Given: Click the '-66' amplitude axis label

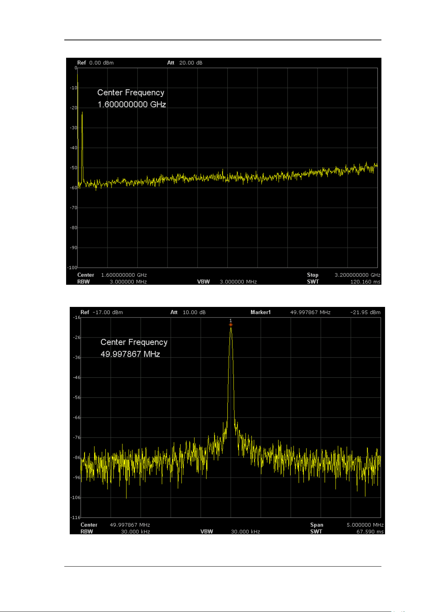Looking at the screenshot, I should [x=77, y=418].
